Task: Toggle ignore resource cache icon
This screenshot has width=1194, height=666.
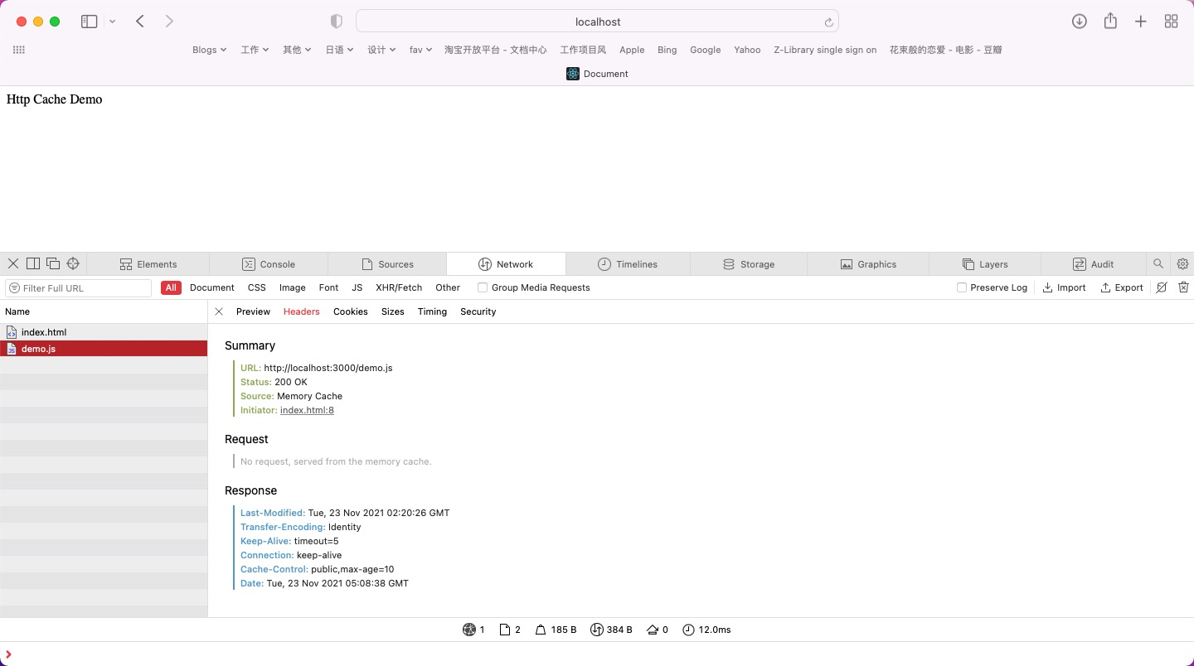Action: point(1162,287)
